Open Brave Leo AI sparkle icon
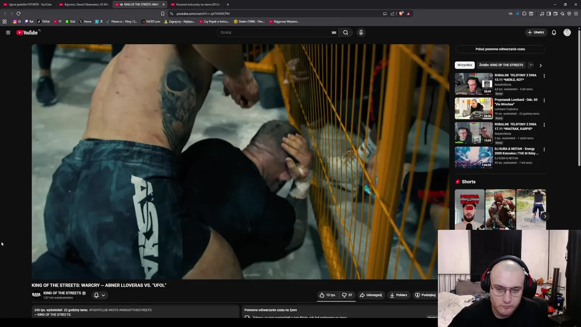 point(562,14)
